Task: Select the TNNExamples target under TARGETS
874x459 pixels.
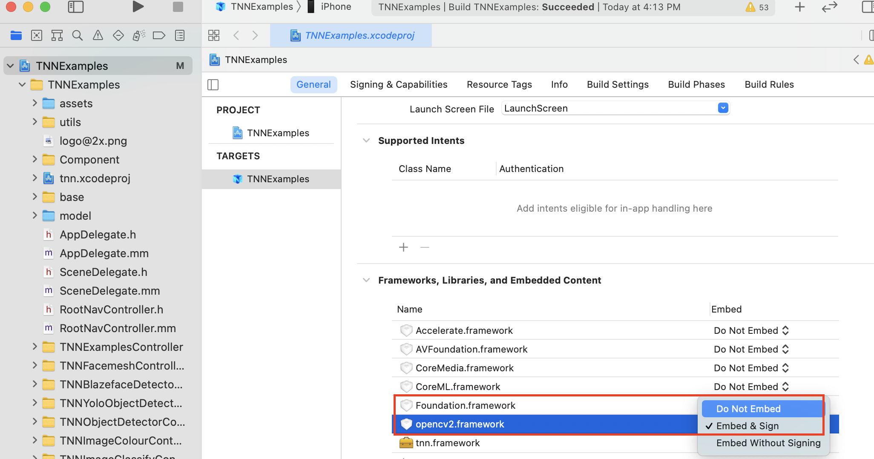Action: 271,179
